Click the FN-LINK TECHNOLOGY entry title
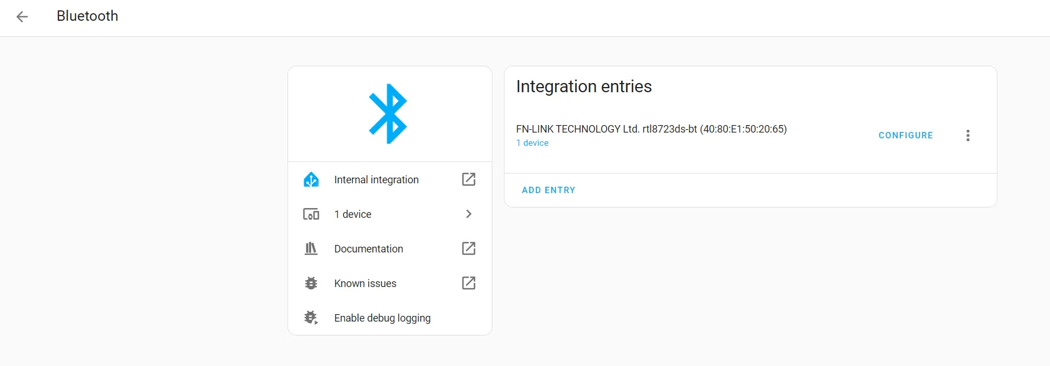 (651, 129)
